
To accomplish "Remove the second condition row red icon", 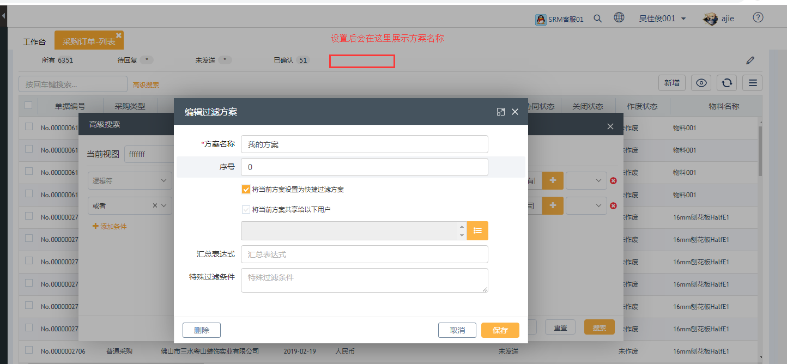I will coord(613,206).
